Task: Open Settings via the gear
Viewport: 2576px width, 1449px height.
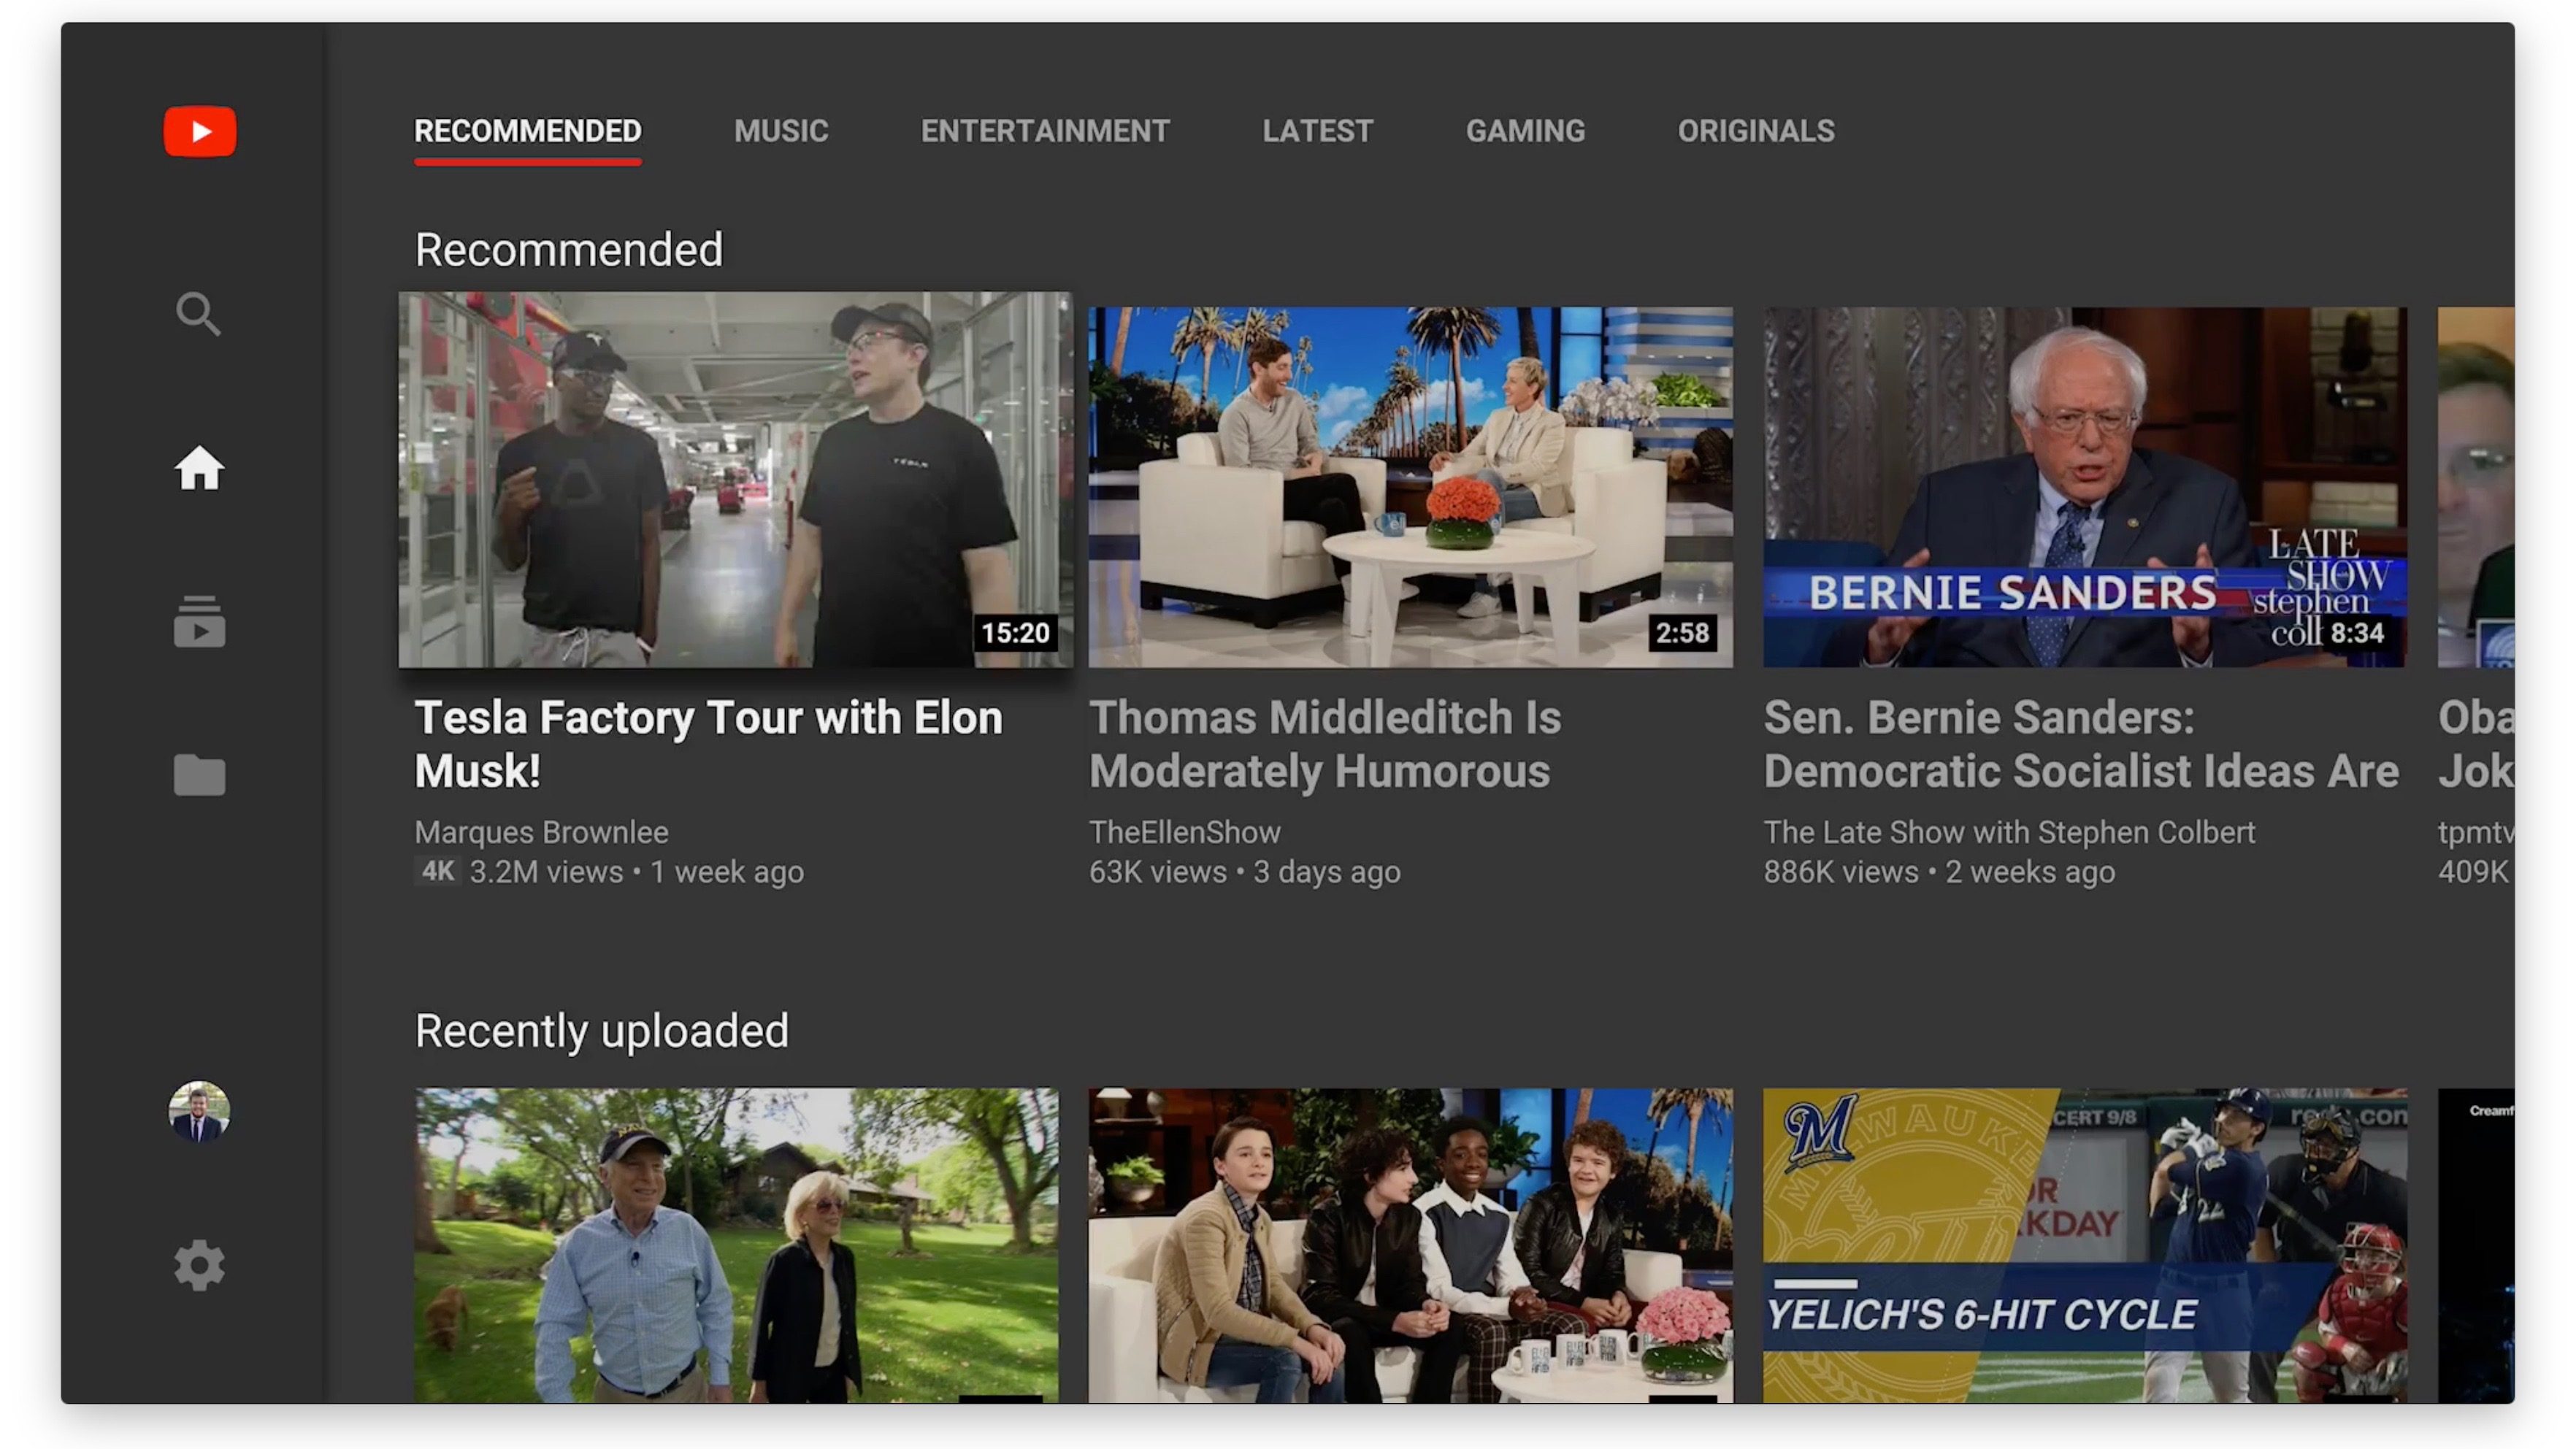Action: [x=199, y=1265]
